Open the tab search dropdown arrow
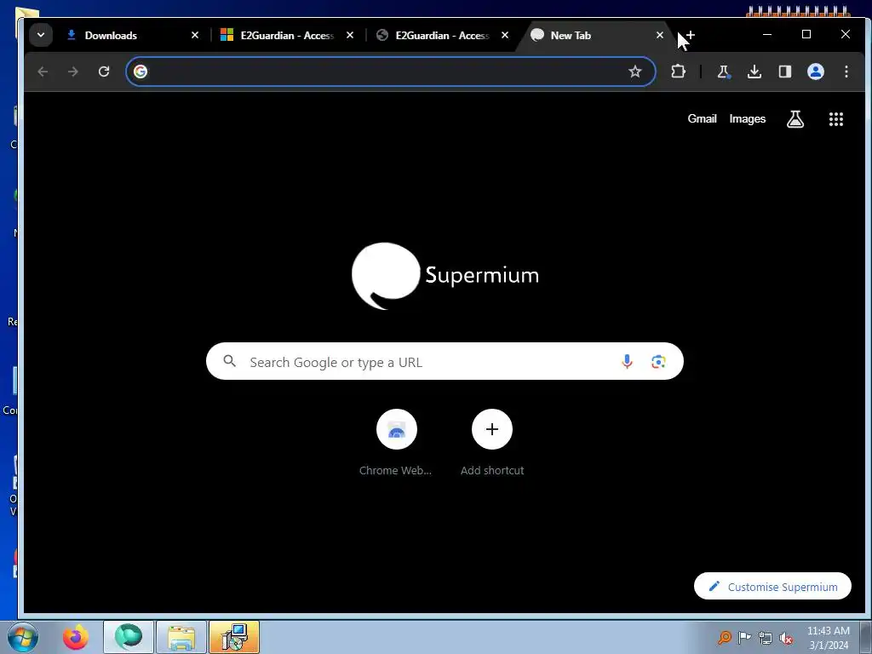Image resolution: width=872 pixels, height=654 pixels. (41, 35)
